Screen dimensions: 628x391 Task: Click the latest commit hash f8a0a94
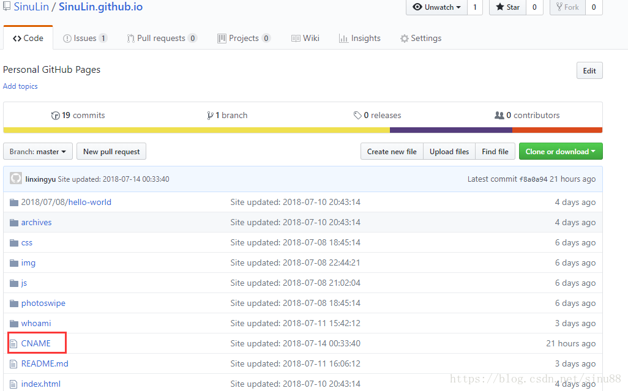tap(533, 180)
